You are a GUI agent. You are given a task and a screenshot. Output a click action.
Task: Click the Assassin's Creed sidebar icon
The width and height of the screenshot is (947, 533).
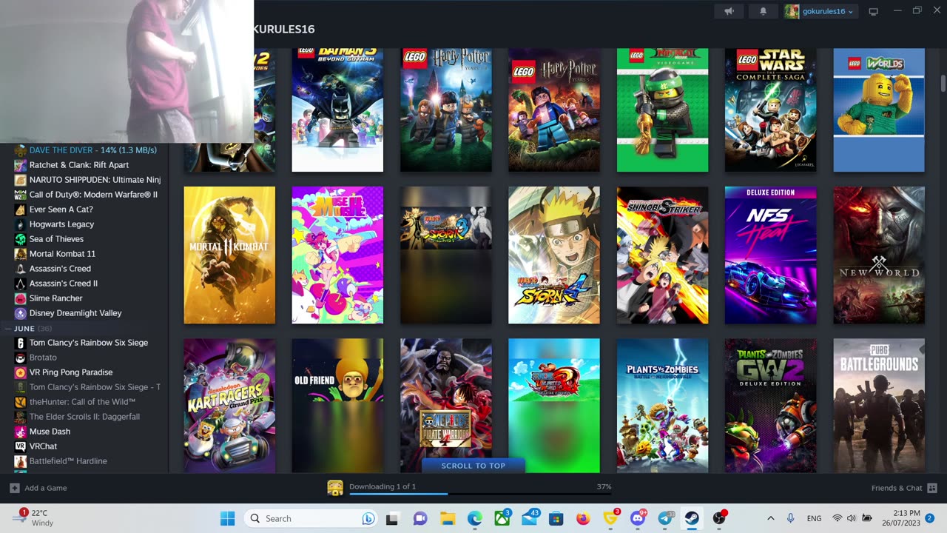pyautogui.click(x=21, y=269)
